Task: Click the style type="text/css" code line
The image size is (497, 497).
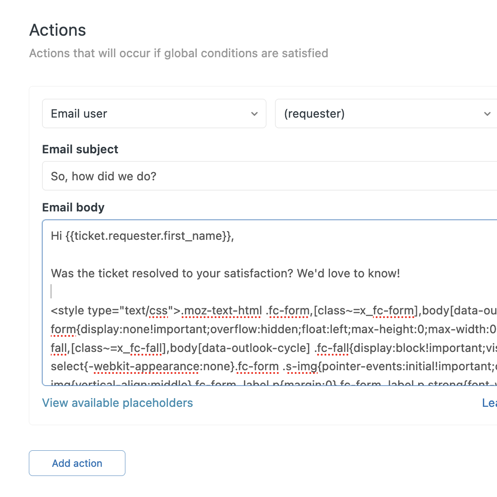Action: point(274,311)
